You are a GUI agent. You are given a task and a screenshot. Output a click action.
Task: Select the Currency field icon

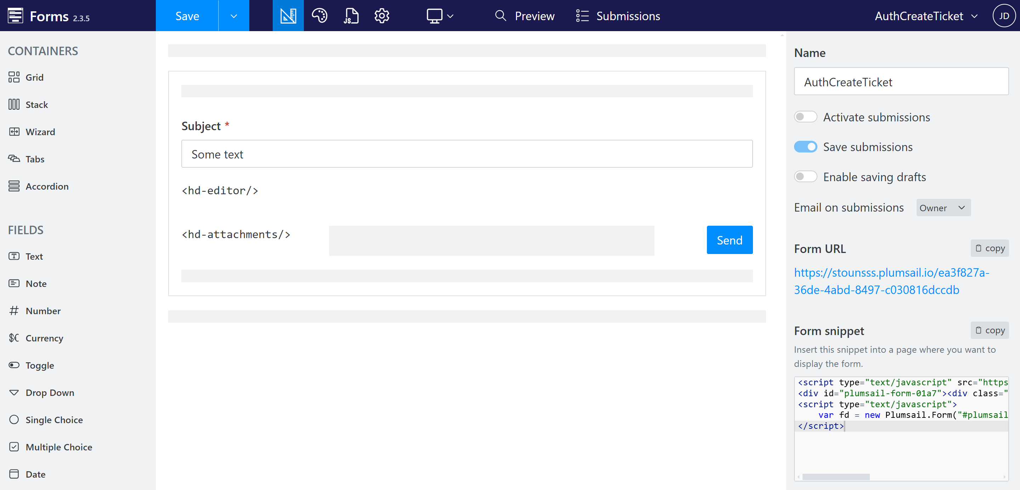tap(14, 338)
